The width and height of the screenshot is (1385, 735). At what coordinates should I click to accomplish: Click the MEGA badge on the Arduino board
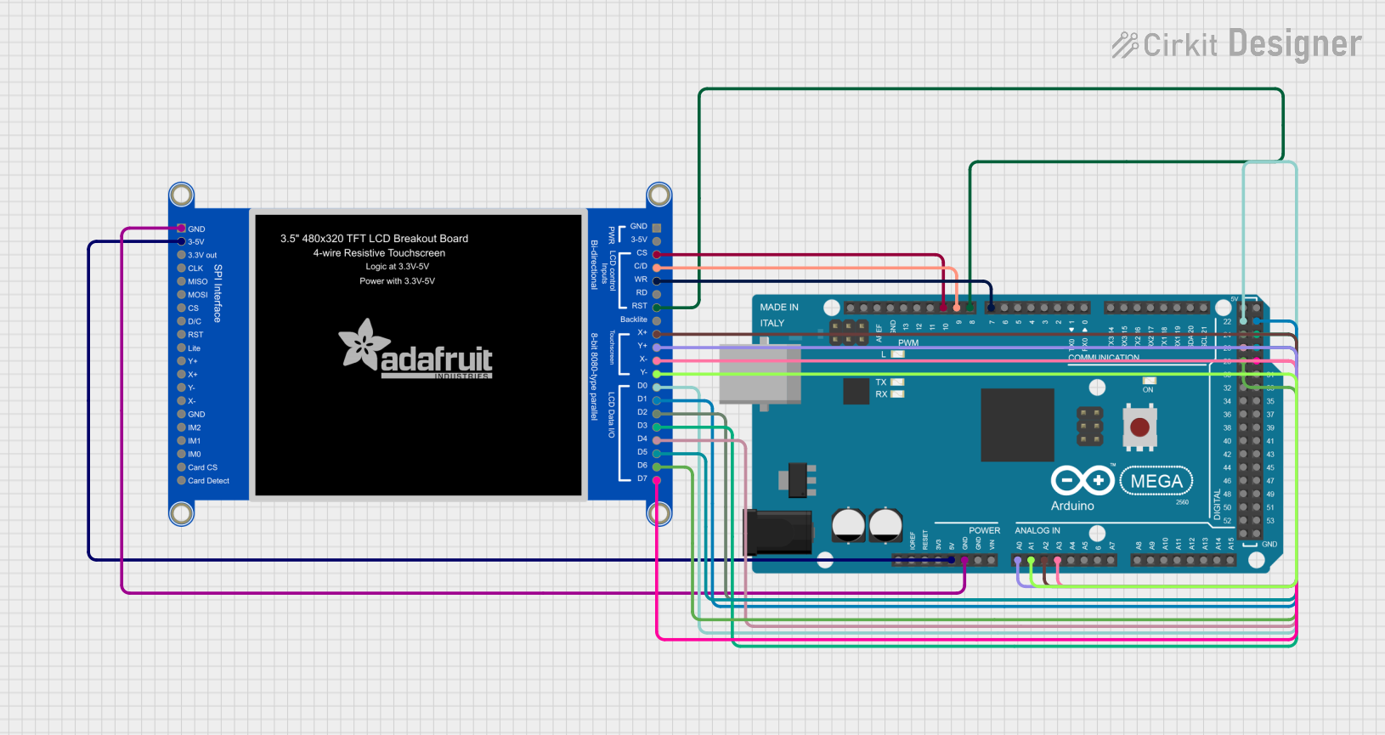coord(1156,481)
